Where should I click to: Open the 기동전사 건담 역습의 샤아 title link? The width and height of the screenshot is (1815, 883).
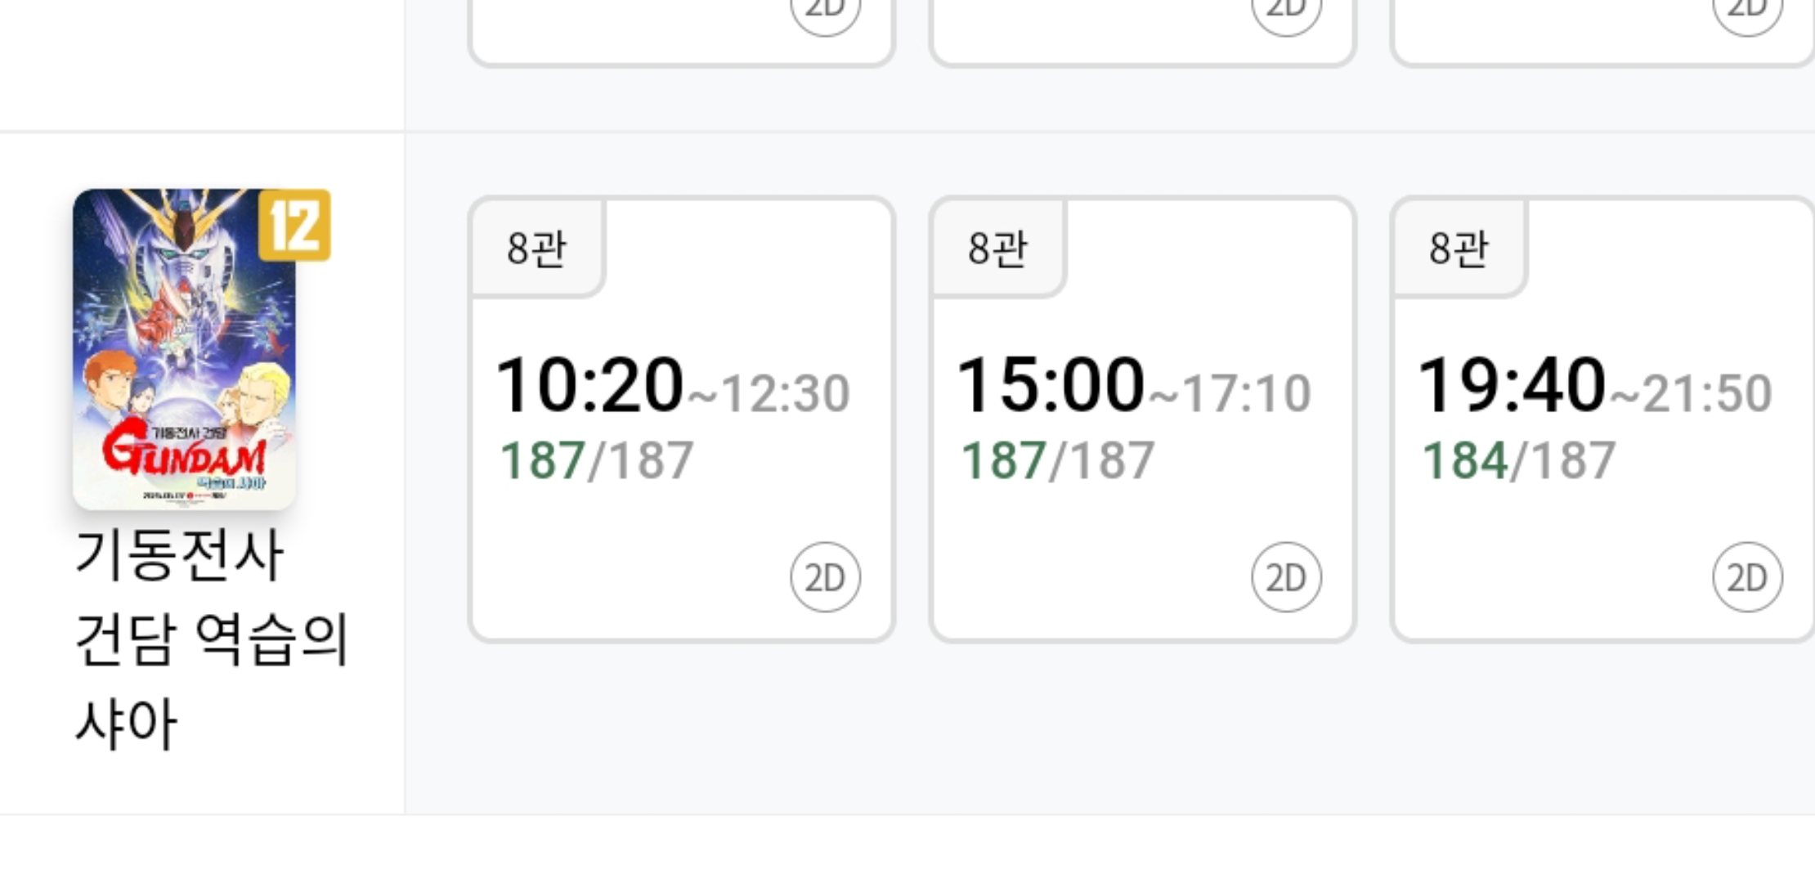(x=211, y=638)
